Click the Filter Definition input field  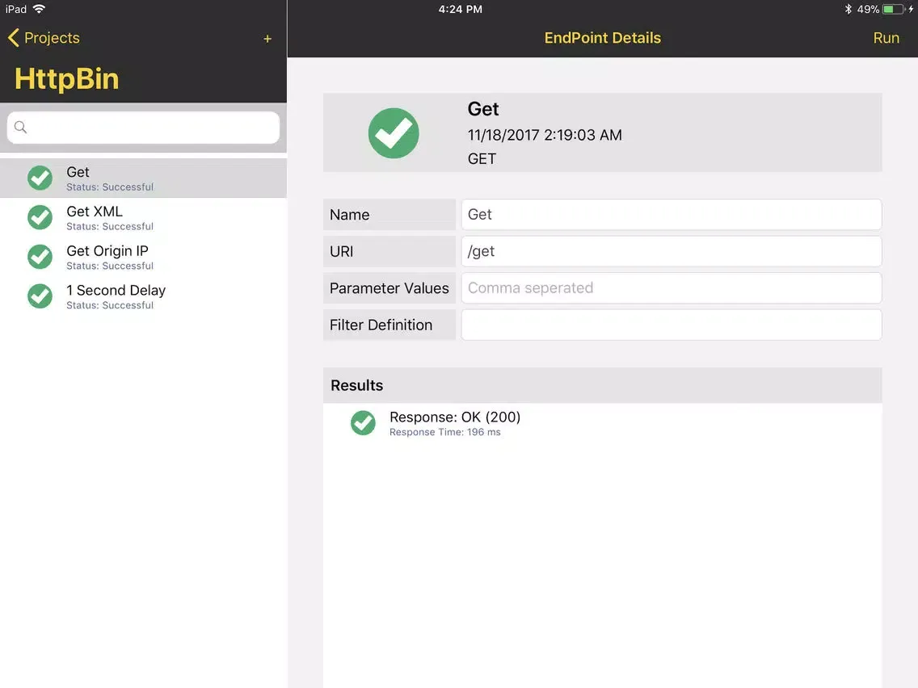coord(671,325)
